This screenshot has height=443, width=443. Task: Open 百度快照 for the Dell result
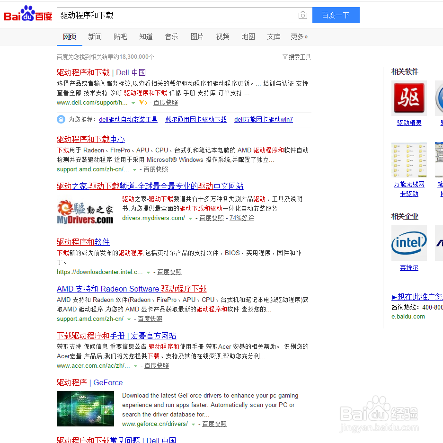tap(166, 103)
